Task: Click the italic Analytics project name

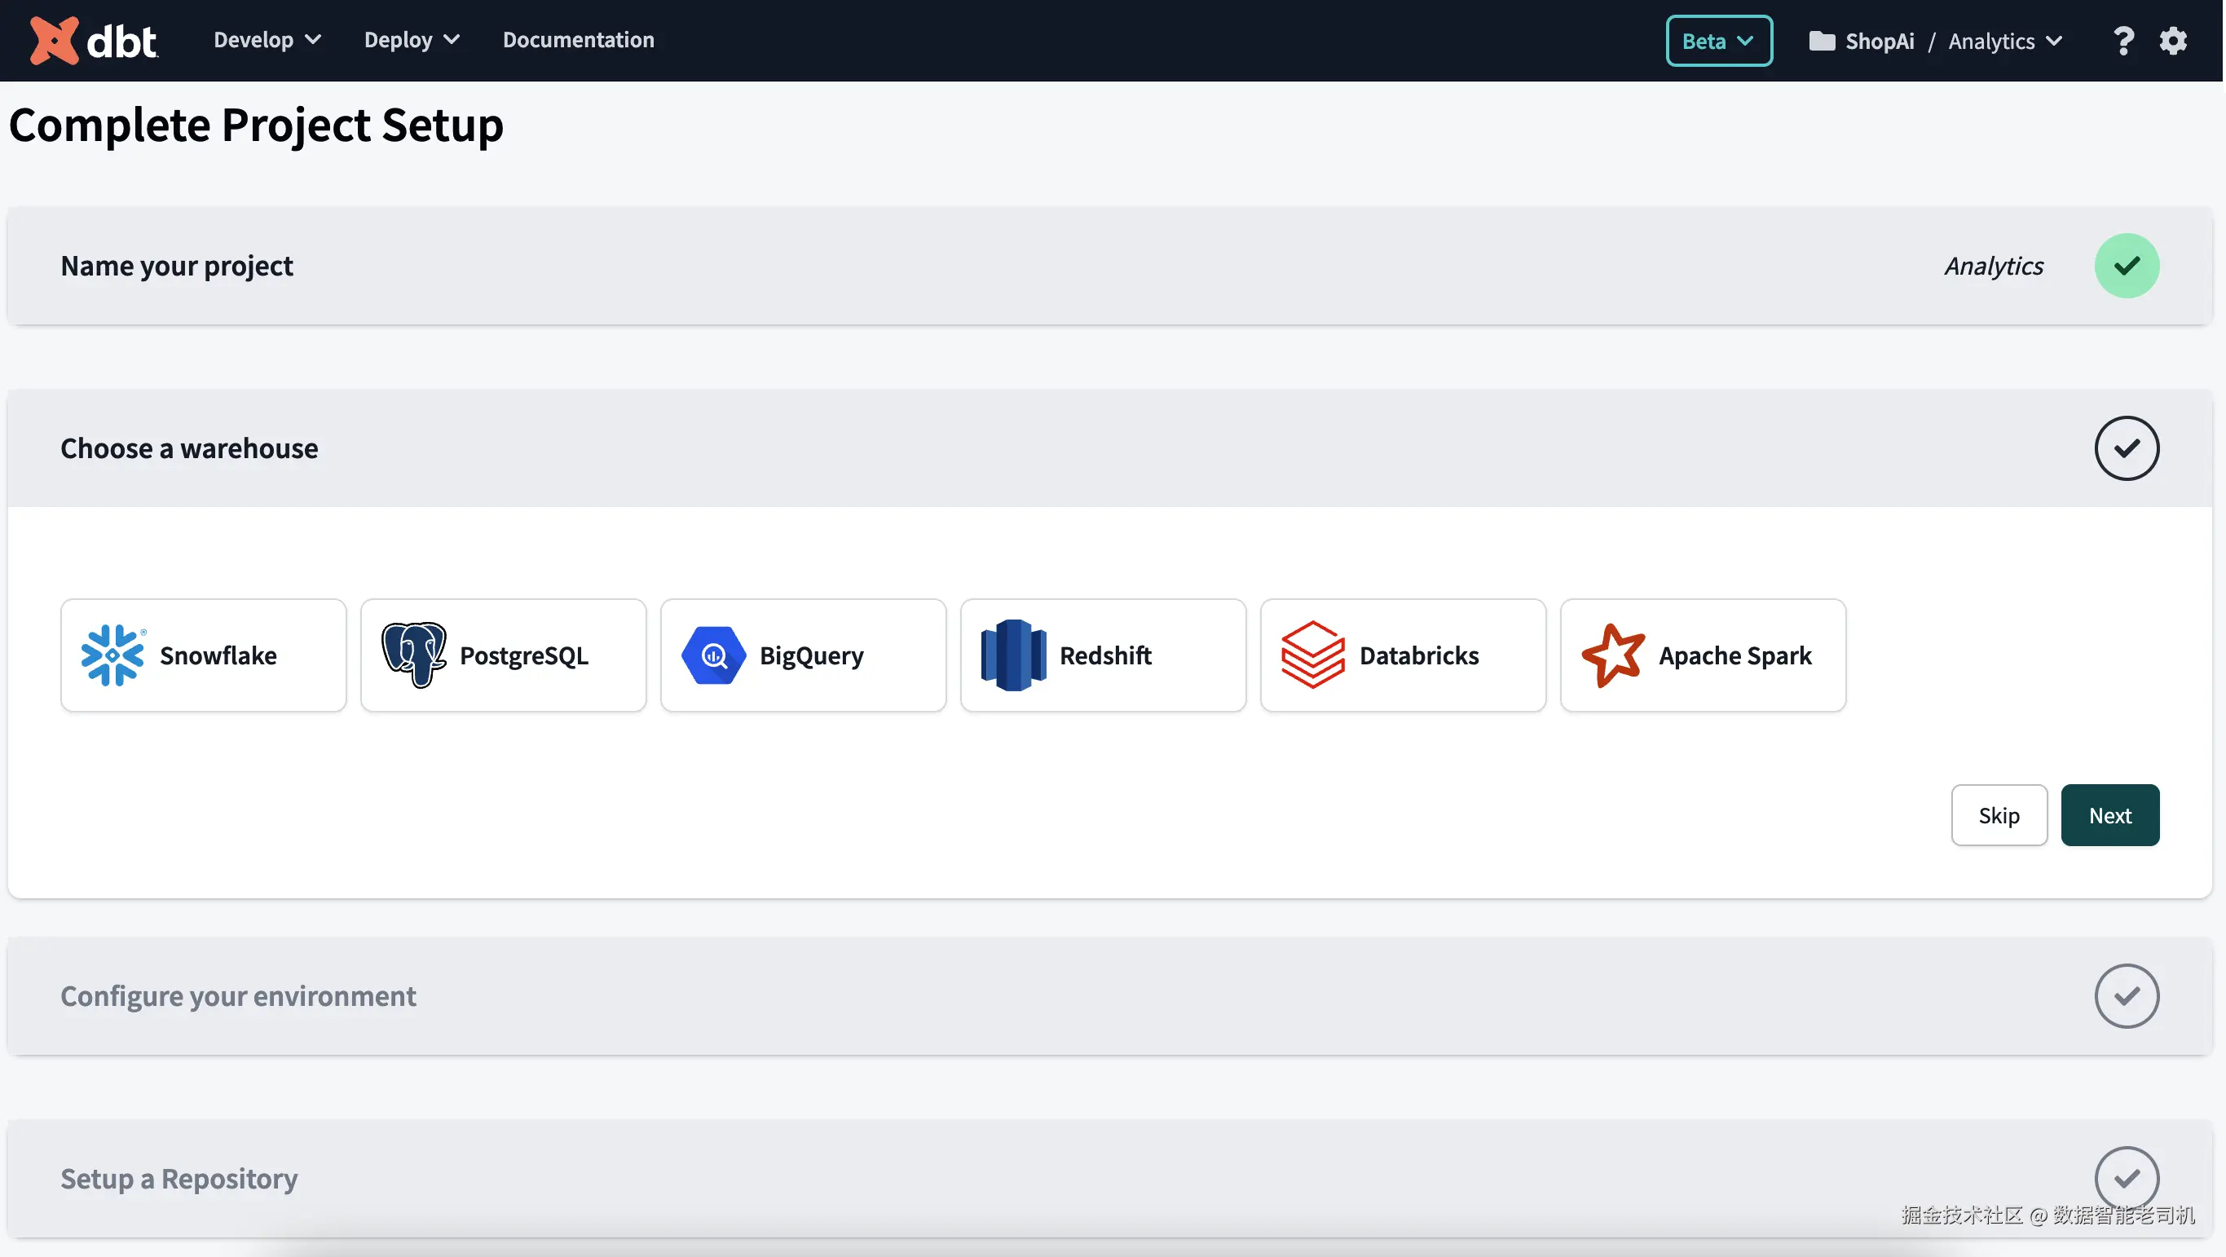Action: tap(1994, 266)
